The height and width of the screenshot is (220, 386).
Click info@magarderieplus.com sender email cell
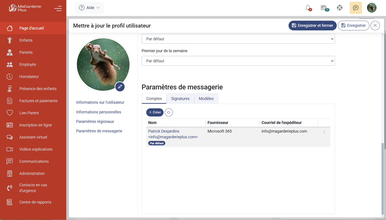point(284,131)
